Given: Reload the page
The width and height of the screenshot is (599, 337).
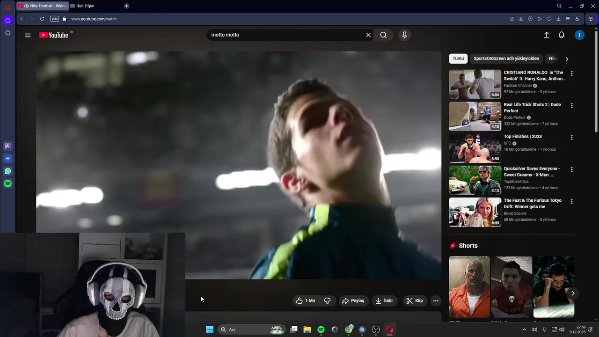Looking at the screenshot, I should pyautogui.click(x=42, y=19).
